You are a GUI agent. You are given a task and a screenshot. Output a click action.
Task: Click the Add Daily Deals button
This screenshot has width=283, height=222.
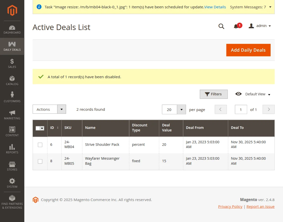coord(248,50)
